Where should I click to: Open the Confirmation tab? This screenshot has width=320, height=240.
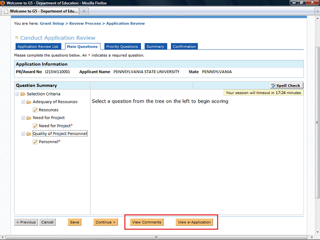[x=184, y=46]
